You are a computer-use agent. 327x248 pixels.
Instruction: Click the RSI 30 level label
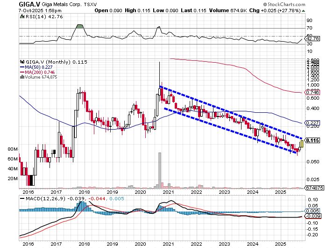click(x=309, y=44)
